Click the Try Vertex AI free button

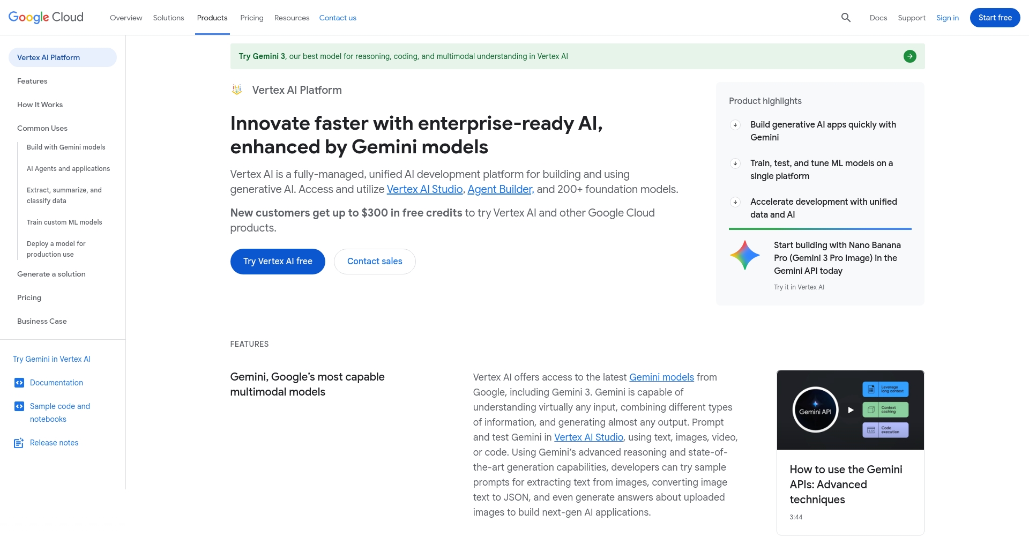click(277, 261)
